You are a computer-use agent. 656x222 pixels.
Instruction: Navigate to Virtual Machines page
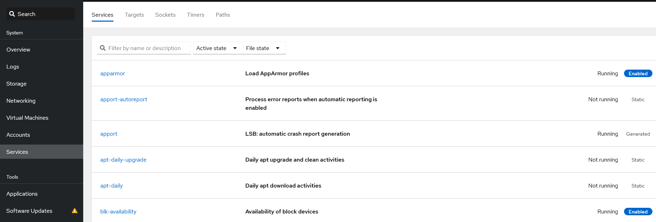(27, 118)
